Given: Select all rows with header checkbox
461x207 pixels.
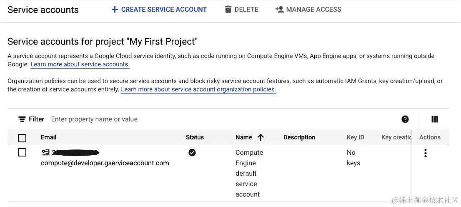Looking at the screenshot, I should point(22,138).
